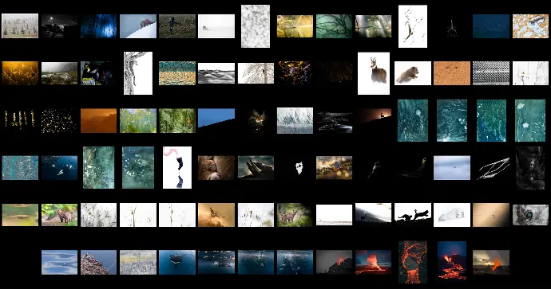
Task: Select the pink flamingo reflection photo
Action: click(177, 167)
